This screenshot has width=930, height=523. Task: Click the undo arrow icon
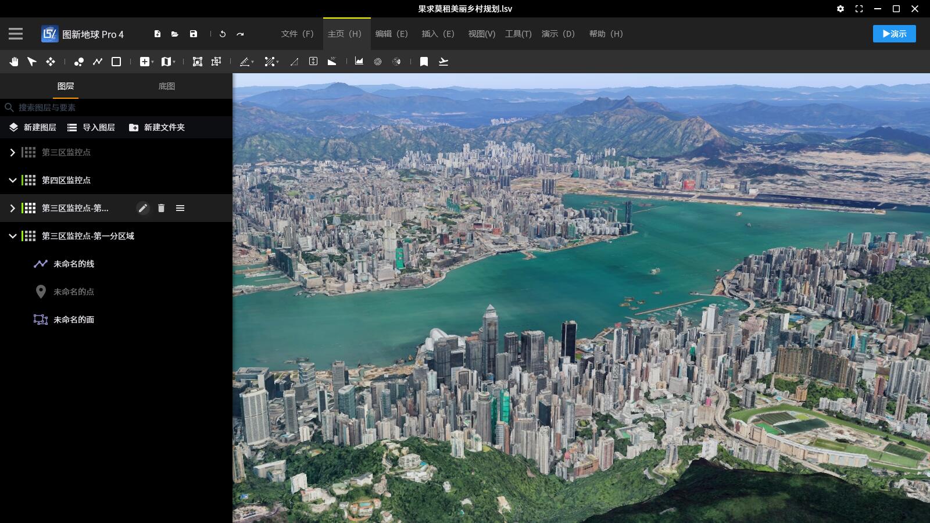(223, 34)
